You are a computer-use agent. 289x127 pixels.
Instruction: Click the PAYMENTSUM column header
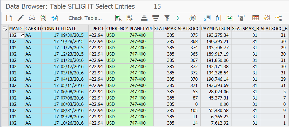coord(216,29)
